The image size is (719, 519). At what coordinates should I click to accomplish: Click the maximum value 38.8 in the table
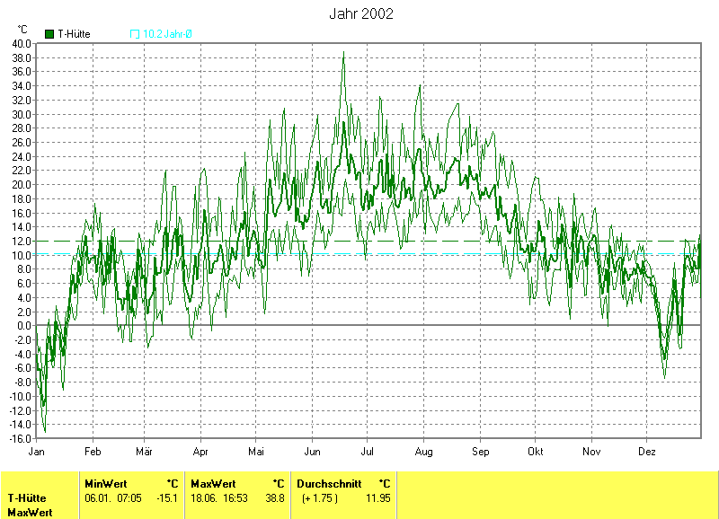[x=273, y=498]
